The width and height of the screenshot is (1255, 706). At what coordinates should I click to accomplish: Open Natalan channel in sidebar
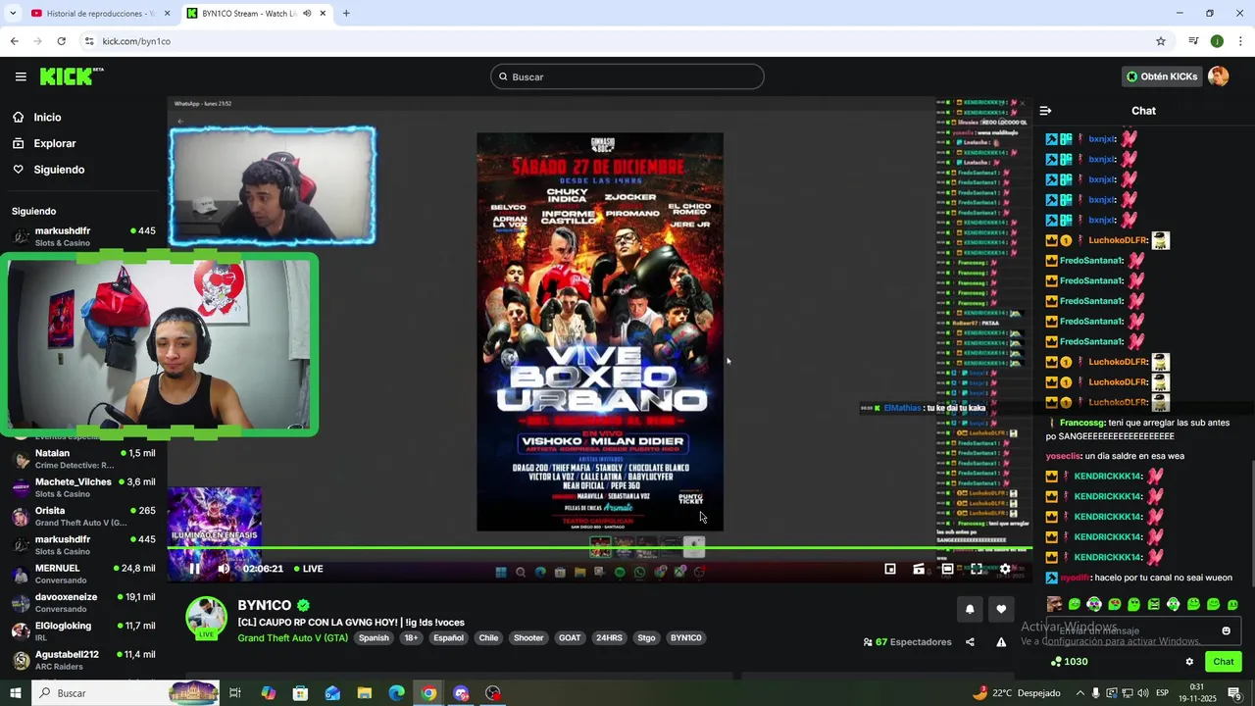point(83,459)
